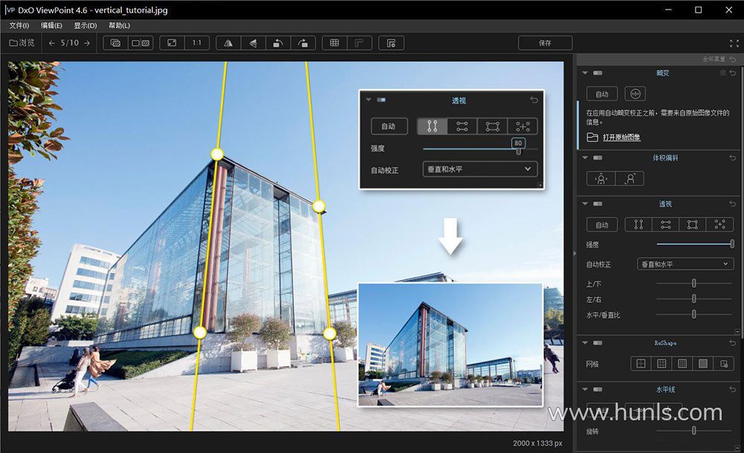Collapse the 畸变 section triangle

[585, 73]
